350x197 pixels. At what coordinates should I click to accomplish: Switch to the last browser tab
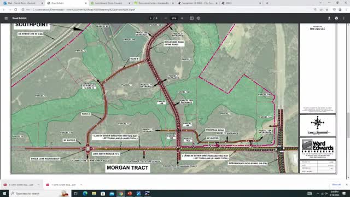click(x=241, y=3)
